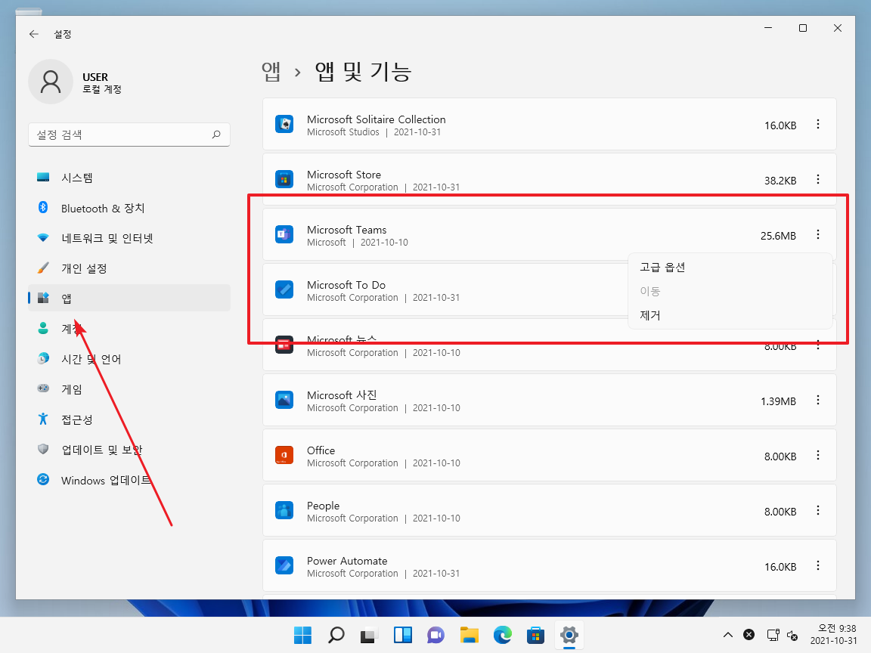
Task: Show hidden tray icons chevron
Action: pos(727,635)
